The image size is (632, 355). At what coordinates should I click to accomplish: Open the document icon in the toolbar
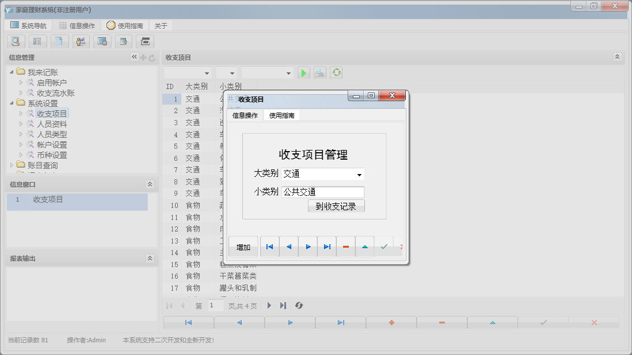coord(59,41)
